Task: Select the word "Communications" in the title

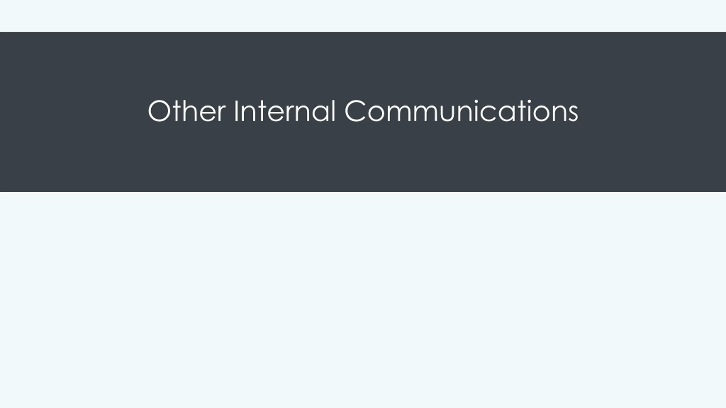Action: [x=461, y=111]
